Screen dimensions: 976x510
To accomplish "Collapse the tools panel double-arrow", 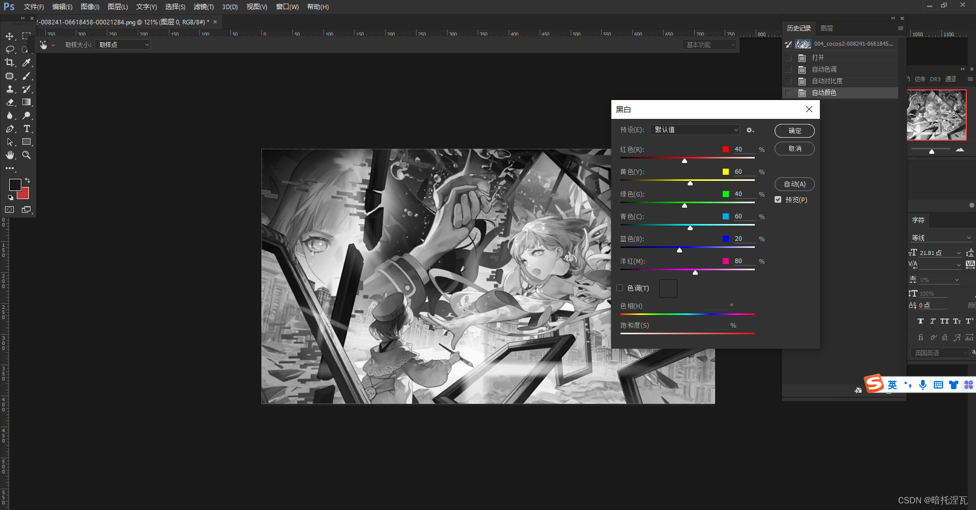I will (22, 18).
